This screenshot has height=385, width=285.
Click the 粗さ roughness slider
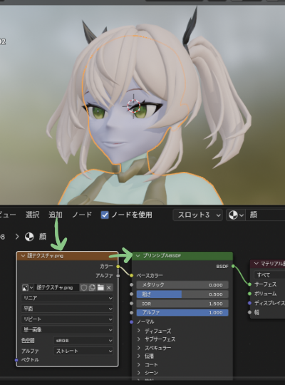point(182,294)
